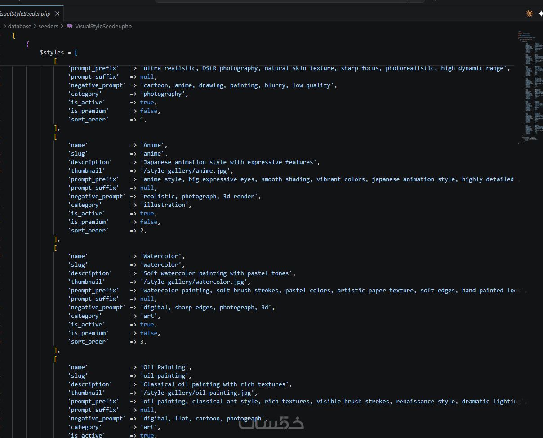The height and width of the screenshot is (438, 543).
Task: Open the Claude Code orange starburst icon
Action: (530, 13)
